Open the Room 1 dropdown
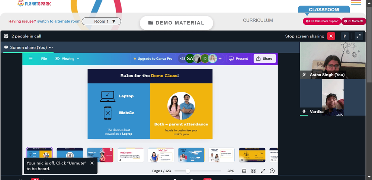The width and height of the screenshot is (372, 180). tap(101, 21)
